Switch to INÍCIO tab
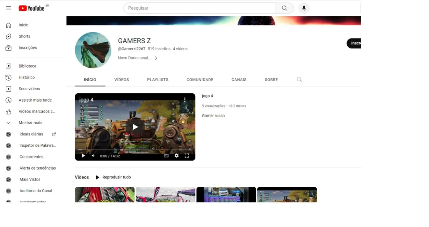Image resolution: width=429 pixels, height=227 pixels. coord(90,80)
